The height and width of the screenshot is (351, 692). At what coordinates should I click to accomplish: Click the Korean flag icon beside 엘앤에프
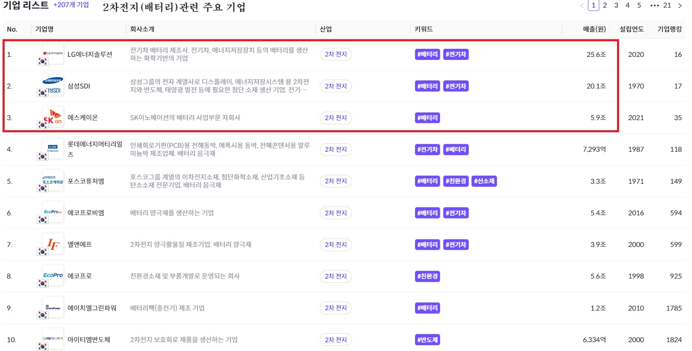(x=43, y=252)
